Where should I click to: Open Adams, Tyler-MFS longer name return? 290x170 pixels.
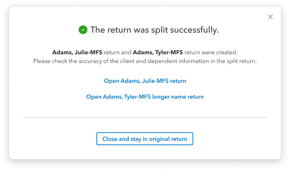pyautogui.click(x=145, y=97)
